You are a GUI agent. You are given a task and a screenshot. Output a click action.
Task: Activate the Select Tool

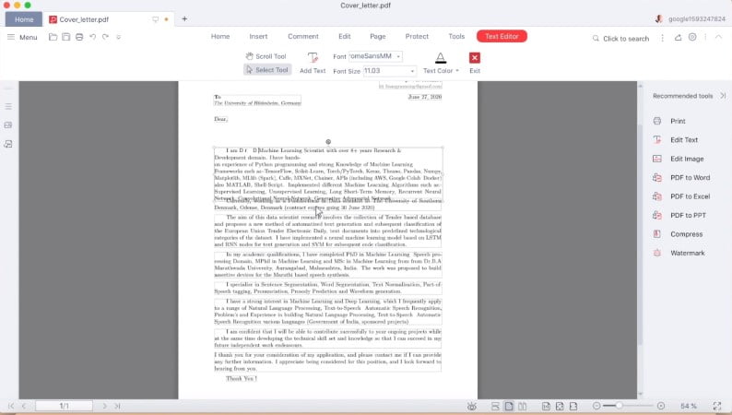pos(267,69)
